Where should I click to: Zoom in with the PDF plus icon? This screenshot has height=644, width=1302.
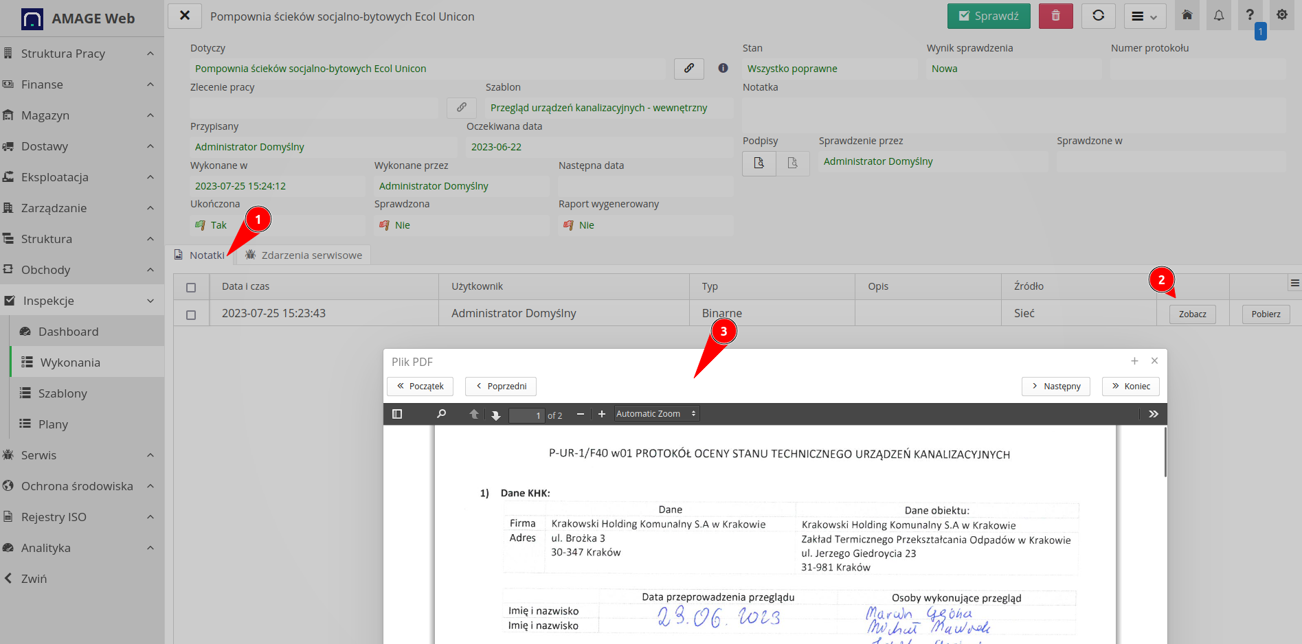pos(602,414)
